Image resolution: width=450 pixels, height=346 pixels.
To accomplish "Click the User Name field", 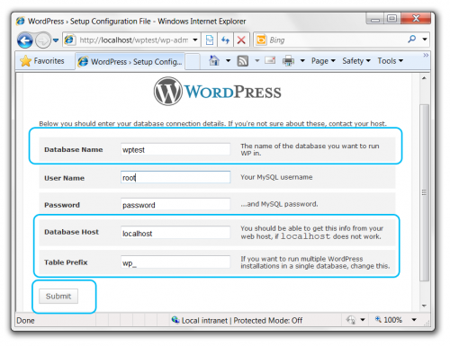I will (x=175, y=177).
